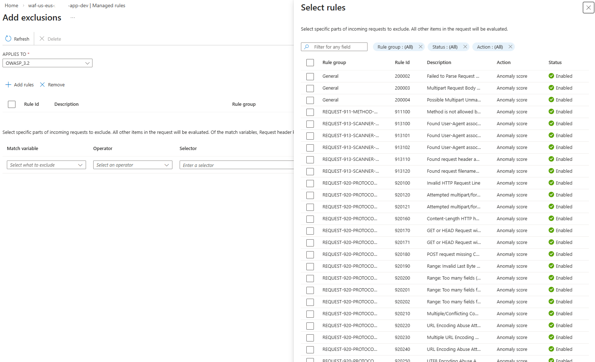Open the ellipsis menu beside Add exclusions
The image size is (595, 362).
(73, 18)
